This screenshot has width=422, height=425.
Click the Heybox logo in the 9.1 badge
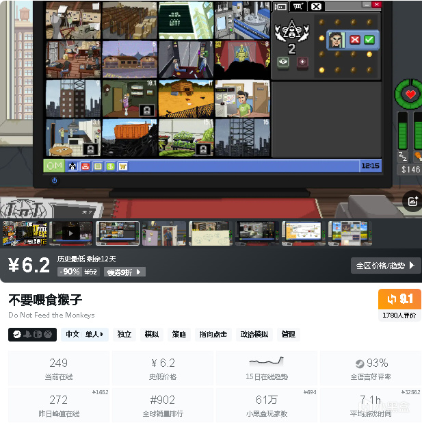coord(392,299)
